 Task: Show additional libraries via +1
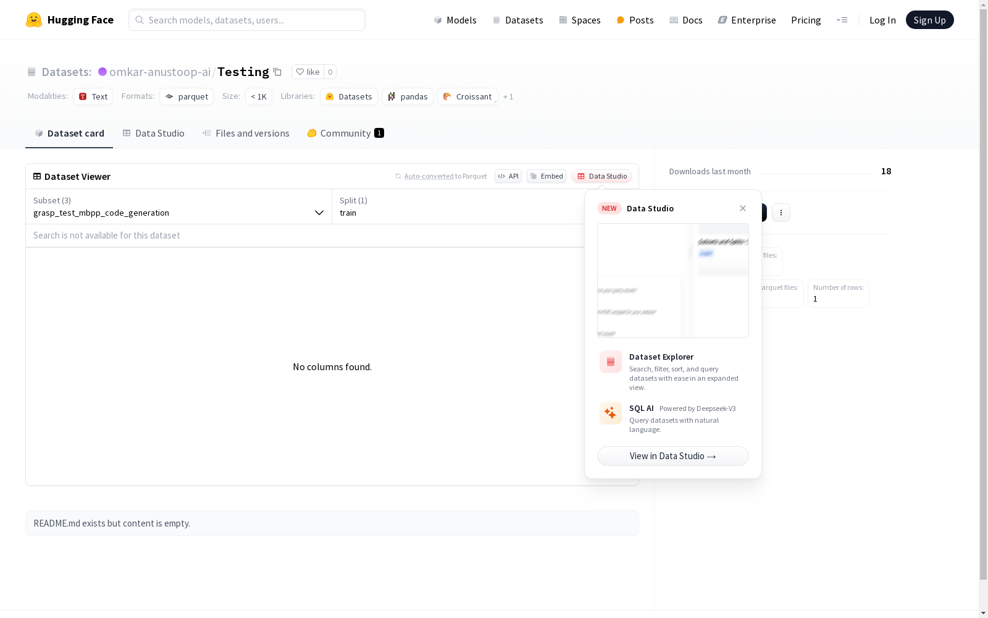508,96
